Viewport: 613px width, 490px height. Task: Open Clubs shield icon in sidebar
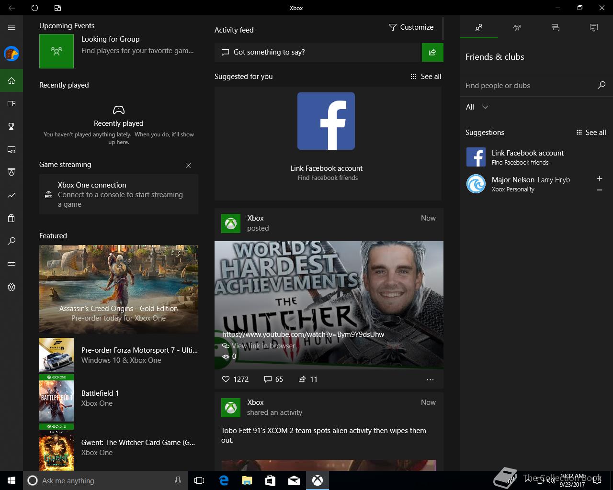pos(11,172)
